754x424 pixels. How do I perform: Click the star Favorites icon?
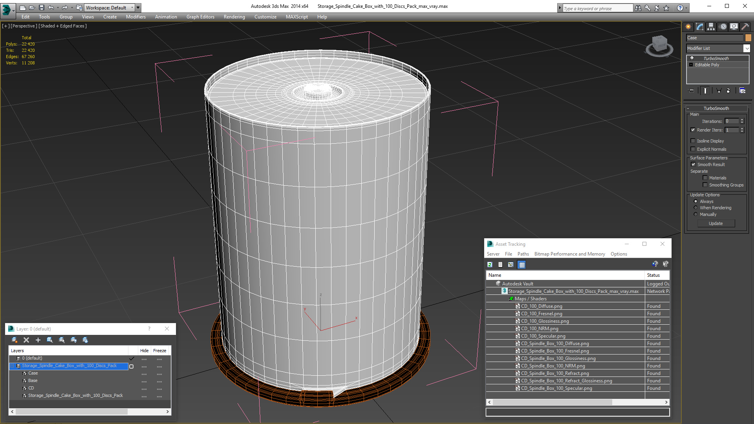[x=666, y=8]
